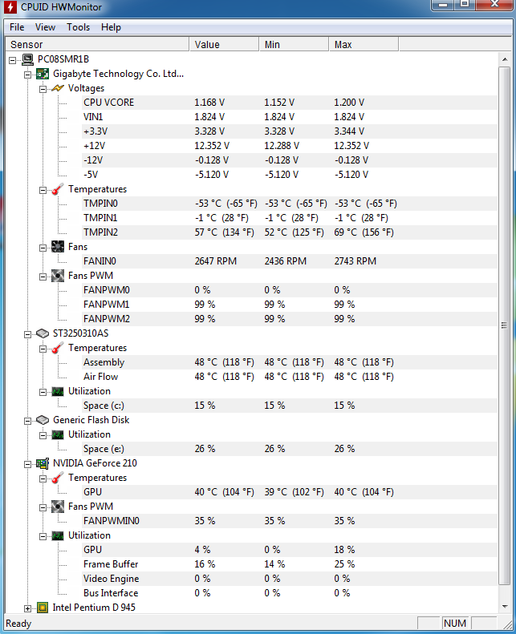Click the vertical scrollbar thumb
Image resolution: width=516 pixels, height=634 pixels.
pyautogui.click(x=505, y=325)
